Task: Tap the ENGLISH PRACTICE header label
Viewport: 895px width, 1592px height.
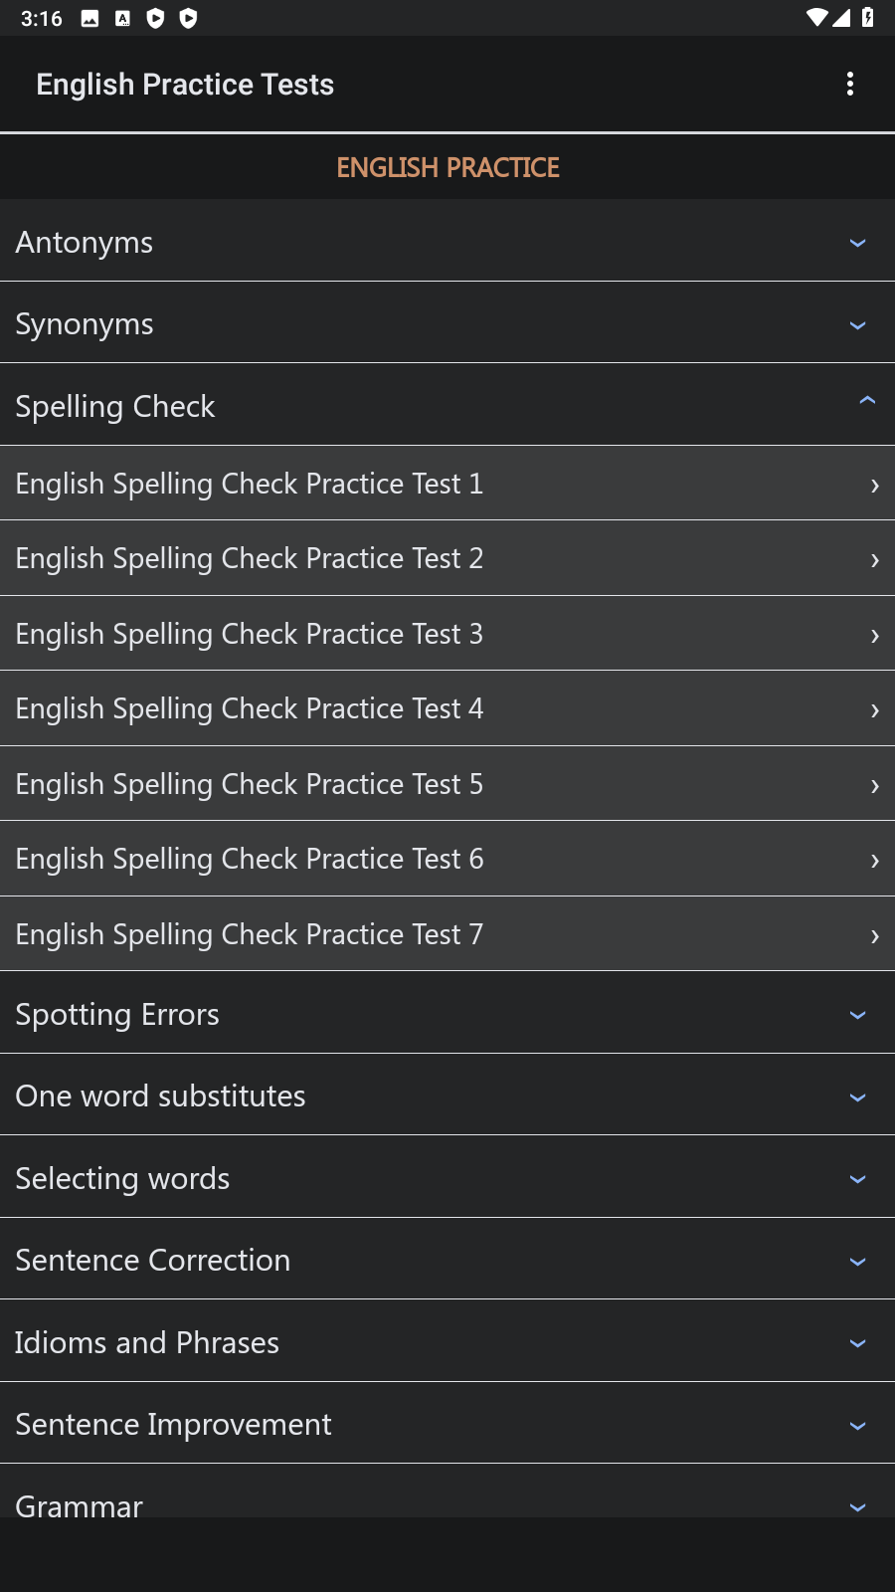Action: coord(447,167)
